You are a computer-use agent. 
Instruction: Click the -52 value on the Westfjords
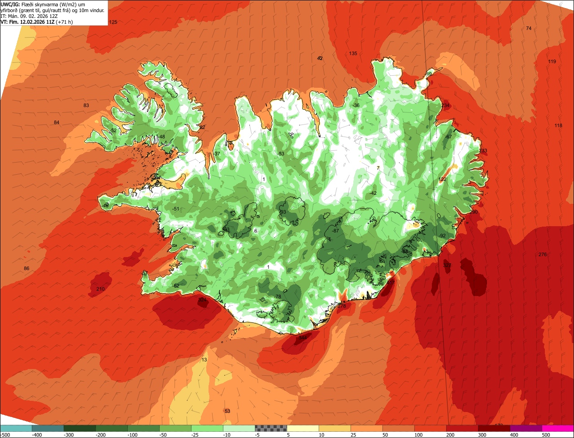(x=113, y=130)
